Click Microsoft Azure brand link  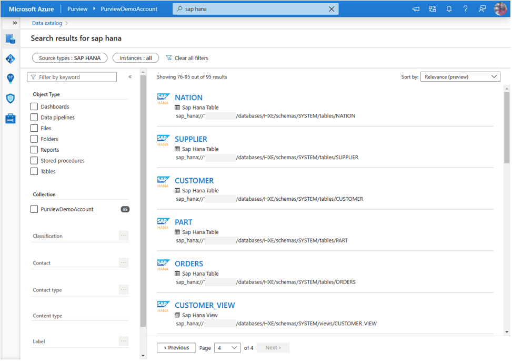pos(32,9)
